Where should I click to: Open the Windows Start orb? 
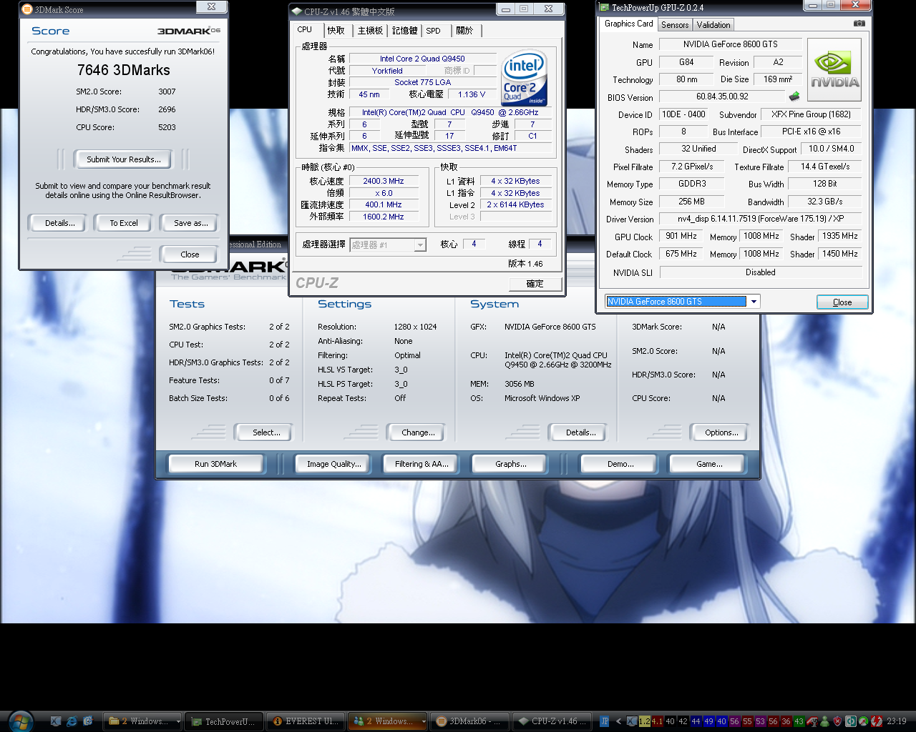coord(19,721)
